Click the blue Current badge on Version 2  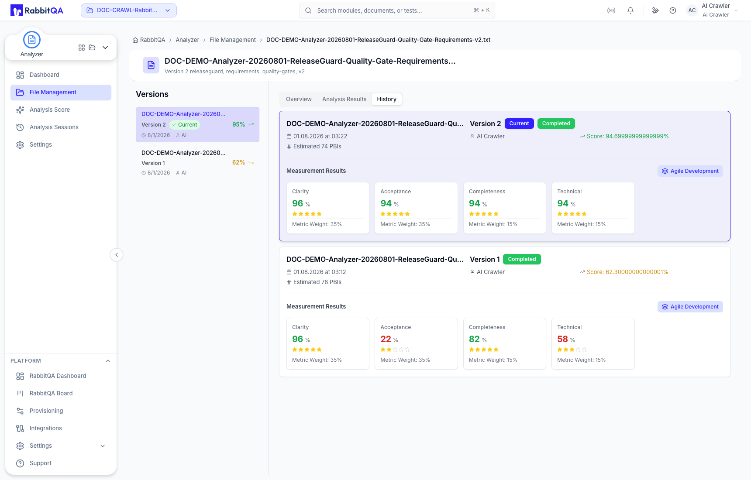[519, 123]
